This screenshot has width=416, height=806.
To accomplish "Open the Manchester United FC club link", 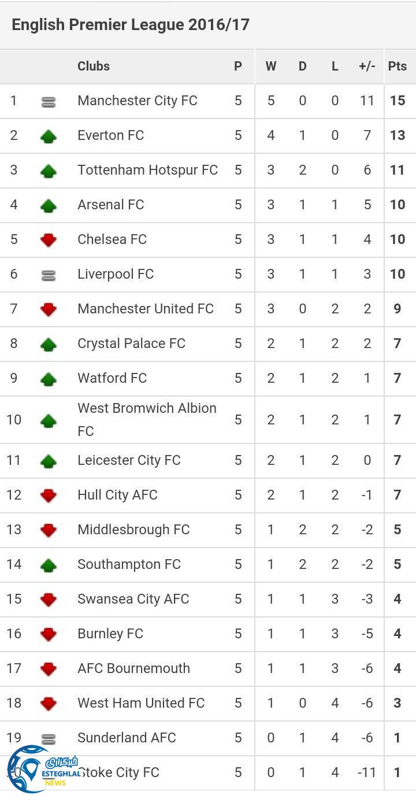I will 146,309.
